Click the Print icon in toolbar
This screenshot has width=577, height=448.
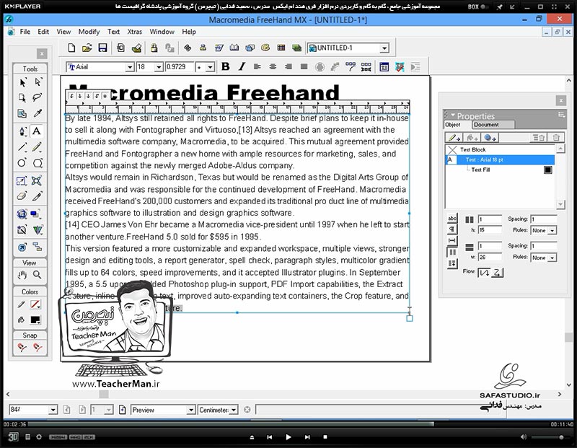click(137, 48)
